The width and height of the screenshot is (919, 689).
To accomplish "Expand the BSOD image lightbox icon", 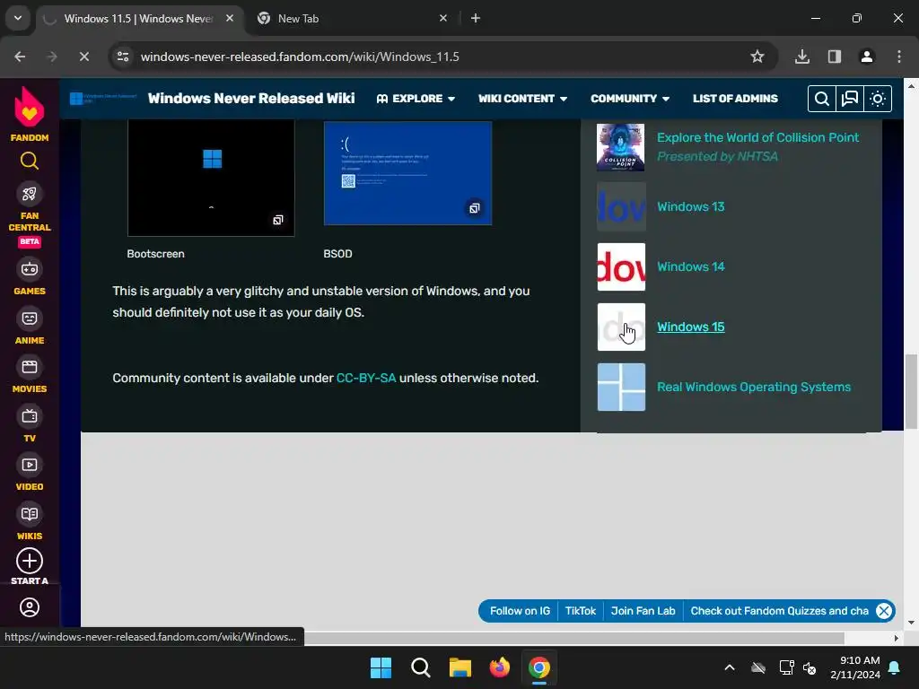I will click(x=474, y=208).
